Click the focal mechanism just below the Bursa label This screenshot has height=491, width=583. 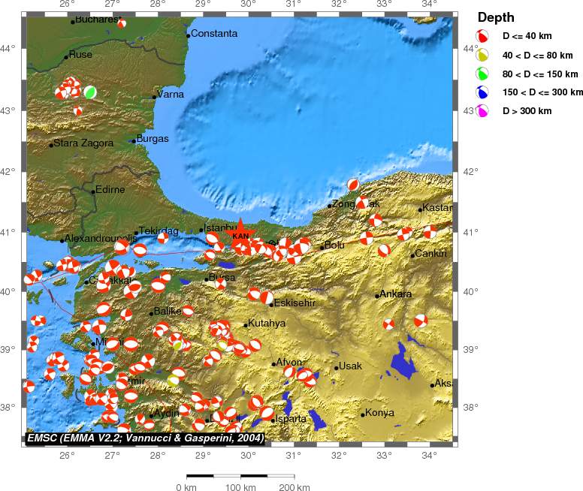(220, 284)
